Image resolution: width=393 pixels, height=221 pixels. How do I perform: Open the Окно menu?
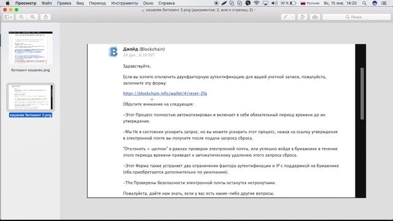pyautogui.click(x=148, y=3)
